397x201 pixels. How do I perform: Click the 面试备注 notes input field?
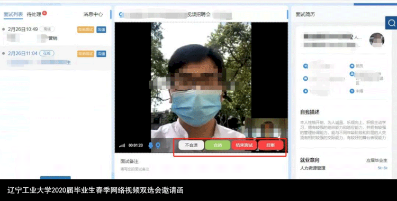[x=201, y=169]
